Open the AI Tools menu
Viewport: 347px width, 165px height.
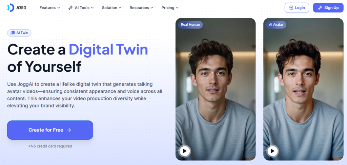click(x=81, y=8)
